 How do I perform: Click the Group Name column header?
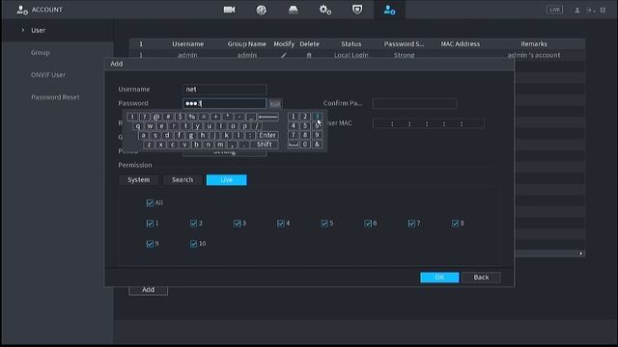247,43
